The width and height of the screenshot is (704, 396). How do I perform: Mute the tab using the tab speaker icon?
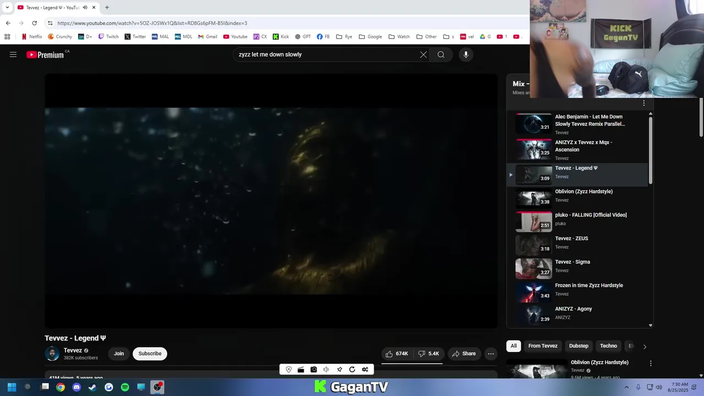coord(85,7)
